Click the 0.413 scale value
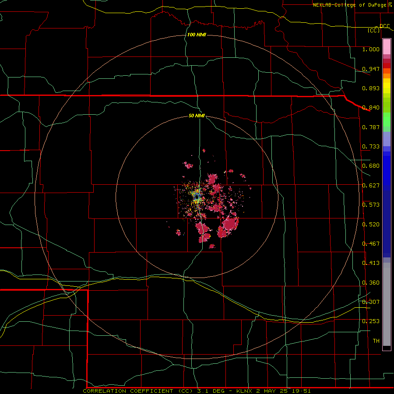394x394 pixels. [371, 263]
